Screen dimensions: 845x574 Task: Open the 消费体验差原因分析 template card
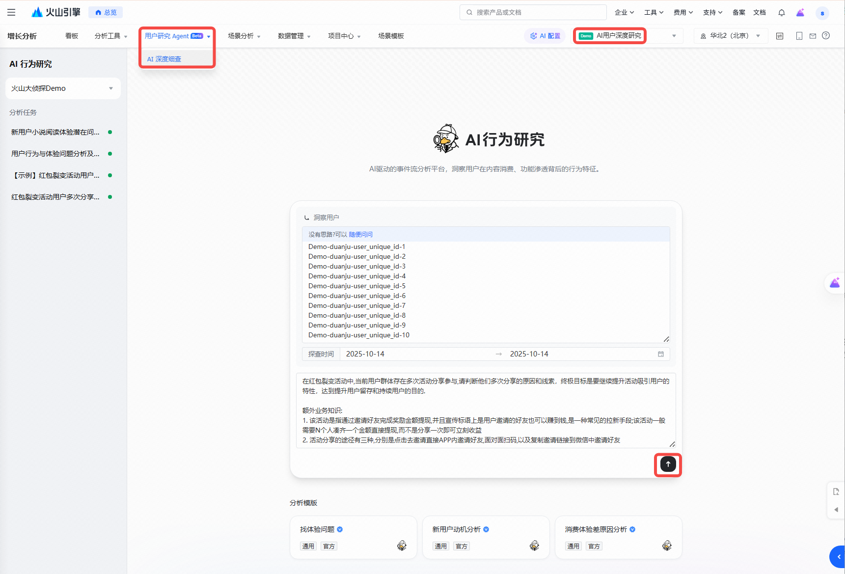619,537
